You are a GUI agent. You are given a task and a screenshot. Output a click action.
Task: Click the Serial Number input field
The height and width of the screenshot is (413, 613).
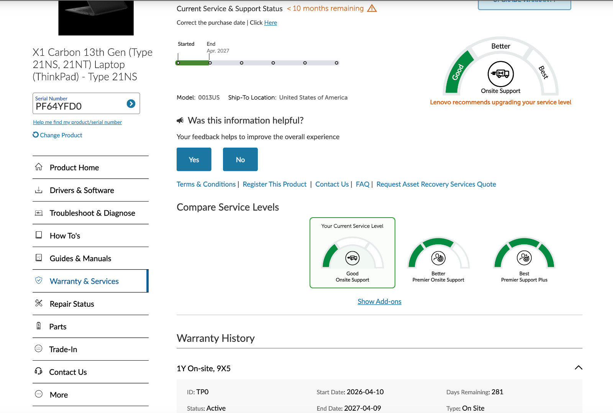pyautogui.click(x=86, y=103)
